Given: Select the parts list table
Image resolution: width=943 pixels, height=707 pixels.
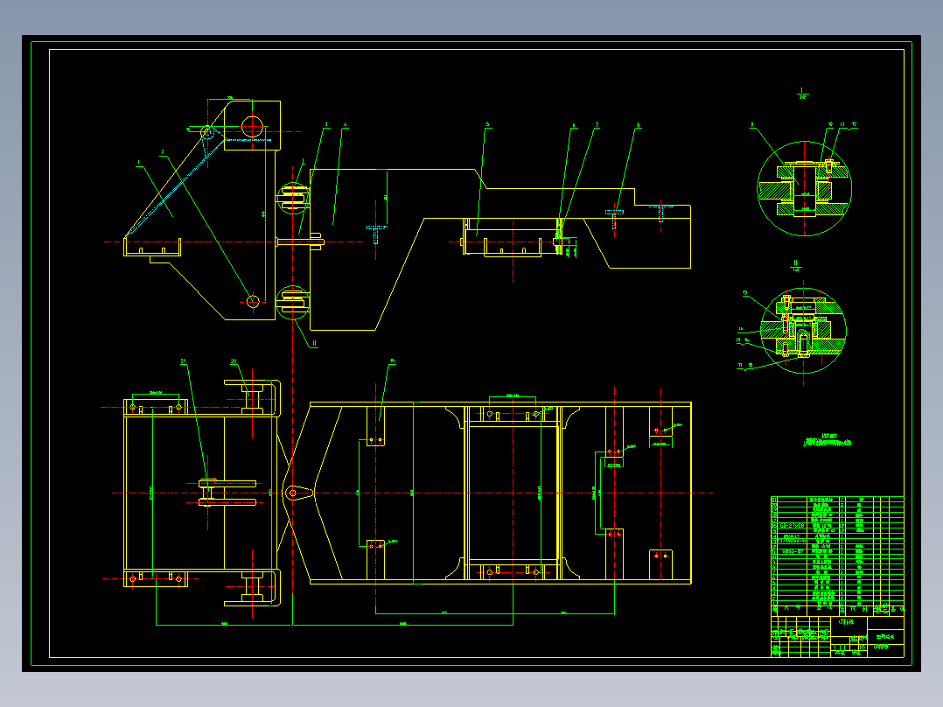Looking at the screenshot, I should pos(837,556).
